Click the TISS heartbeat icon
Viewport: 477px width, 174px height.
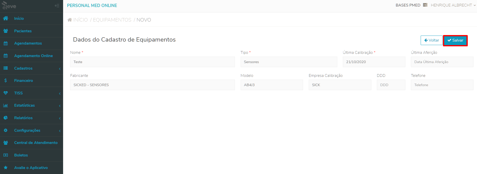point(6,93)
